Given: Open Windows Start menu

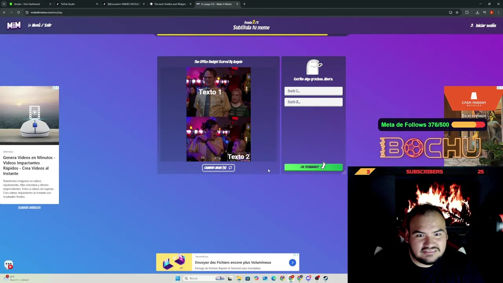Looking at the screenshot, I should [178, 278].
